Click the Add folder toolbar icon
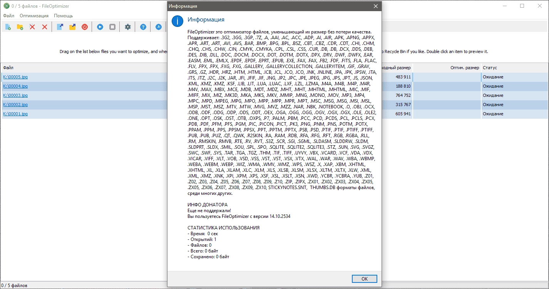Screen dimensions: 549x289 tap(20, 27)
